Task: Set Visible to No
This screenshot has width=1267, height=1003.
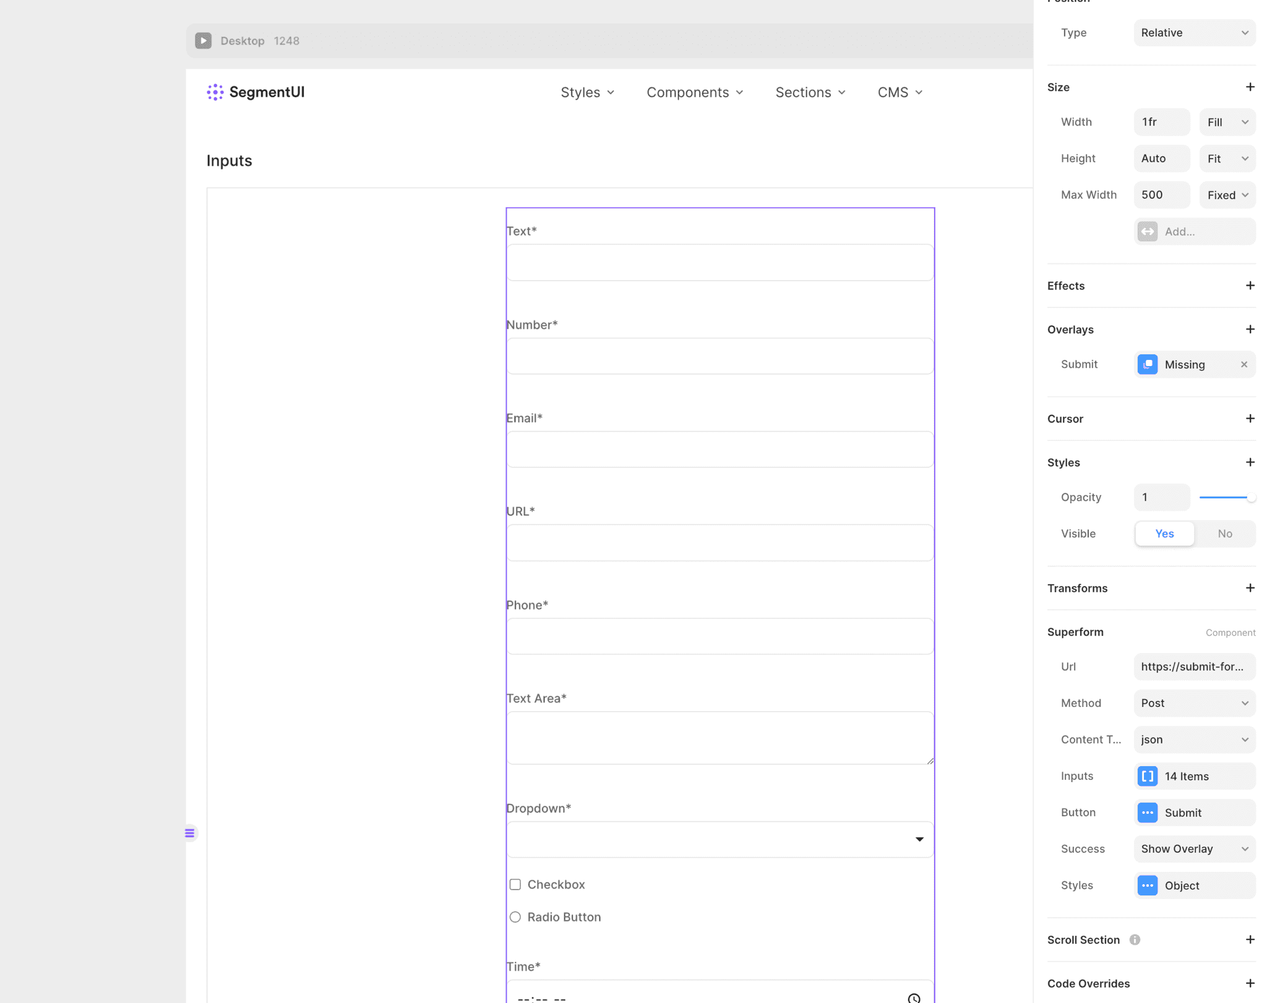Action: coord(1225,533)
